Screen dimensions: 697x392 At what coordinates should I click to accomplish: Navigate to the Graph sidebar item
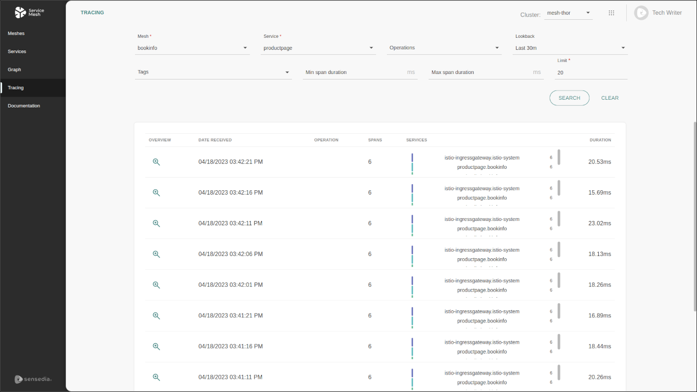coord(14,69)
